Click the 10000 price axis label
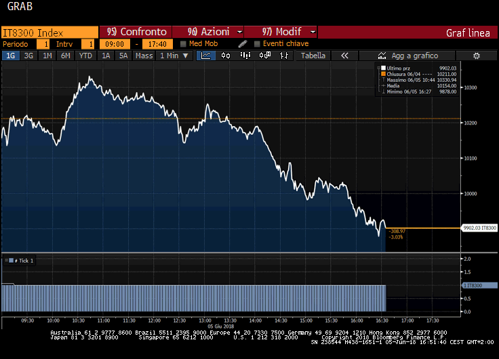Image resolution: width=499 pixels, height=359 pixels. (471, 194)
